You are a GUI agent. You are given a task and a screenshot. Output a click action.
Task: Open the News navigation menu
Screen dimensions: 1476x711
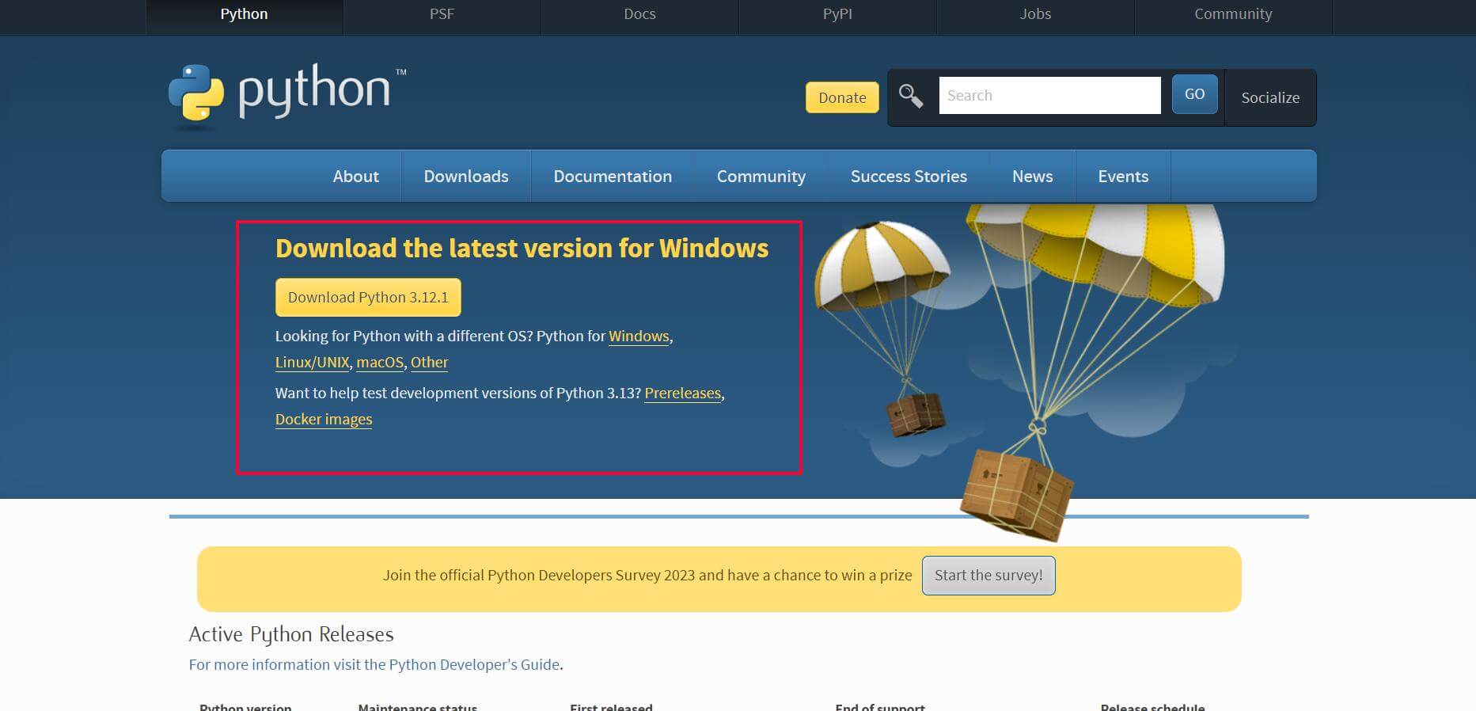pos(1032,176)
